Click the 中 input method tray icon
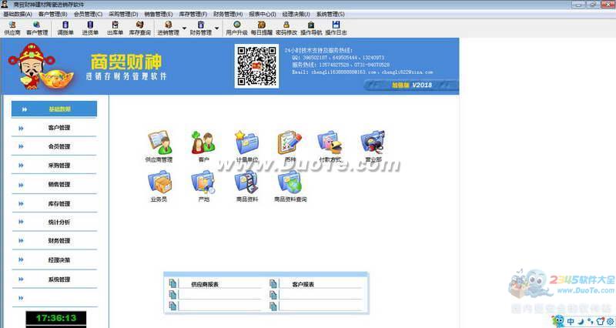Image resolution: width=616 pixels, height=328 pixels. pyautogui.click(x=571, y=321)
